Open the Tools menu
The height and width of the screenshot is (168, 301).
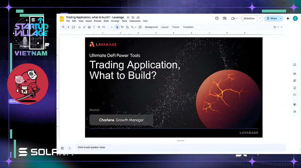[124, 21]
